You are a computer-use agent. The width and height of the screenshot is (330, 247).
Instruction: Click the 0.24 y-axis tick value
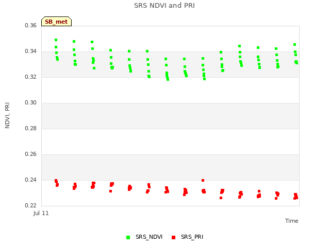(x=31, y=180)
